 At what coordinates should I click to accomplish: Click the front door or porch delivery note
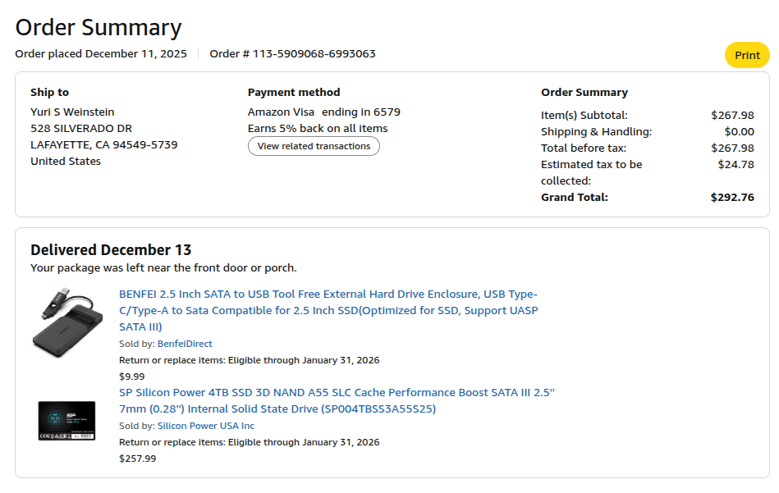click(x=163, y=268)
